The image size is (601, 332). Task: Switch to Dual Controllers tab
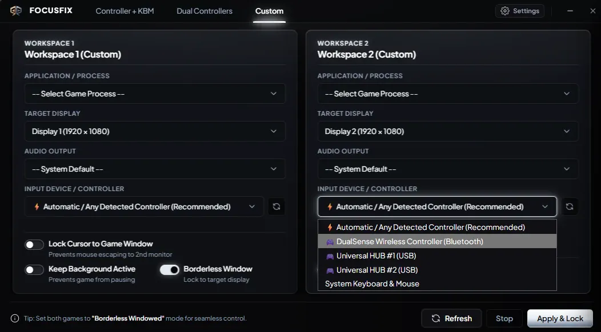point(205,11)
